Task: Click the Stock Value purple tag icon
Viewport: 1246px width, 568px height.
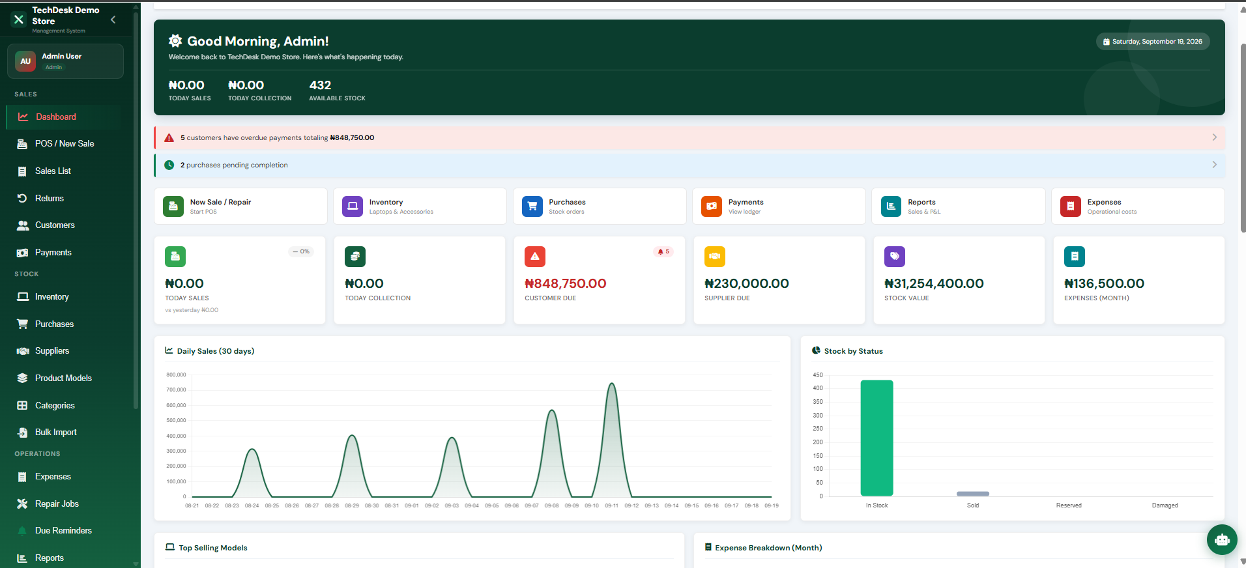Action: coord(895,257)
